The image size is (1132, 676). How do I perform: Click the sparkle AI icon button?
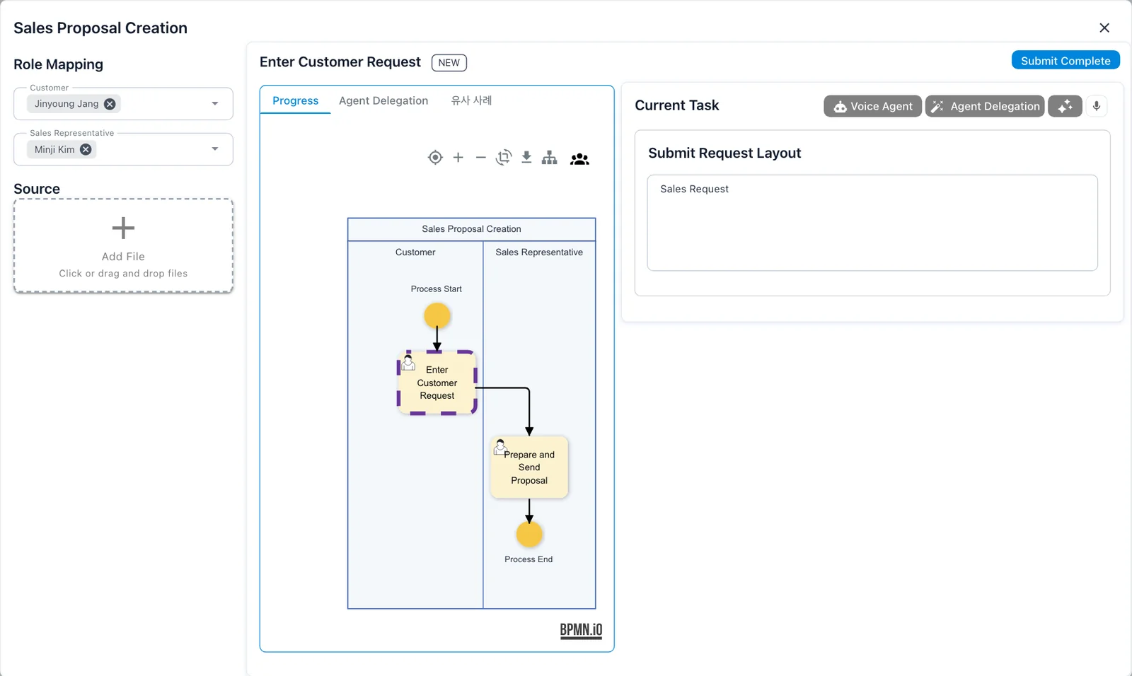(x=1065, y=106)
